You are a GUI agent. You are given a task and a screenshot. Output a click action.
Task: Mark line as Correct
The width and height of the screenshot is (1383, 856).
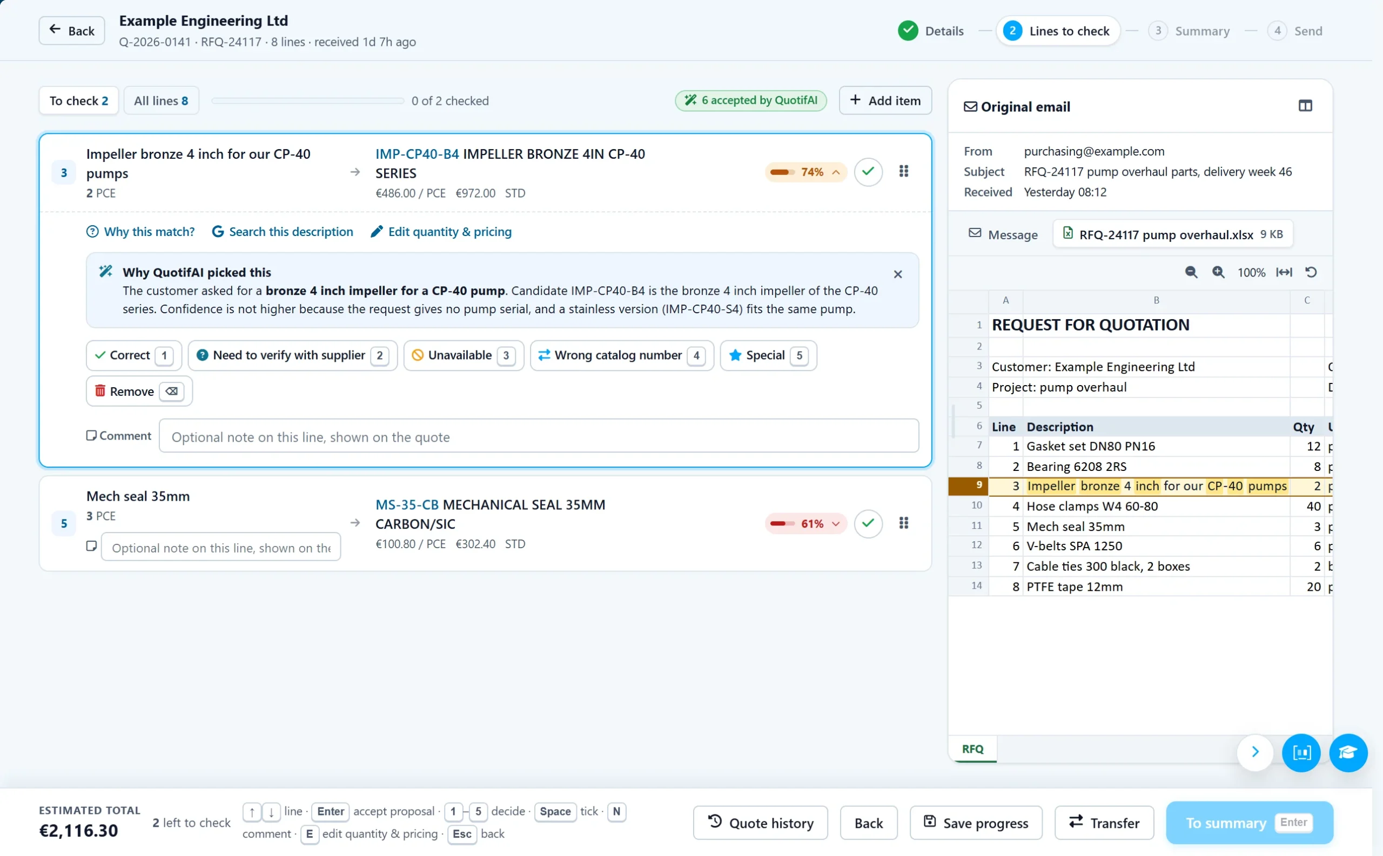point(133,355)
